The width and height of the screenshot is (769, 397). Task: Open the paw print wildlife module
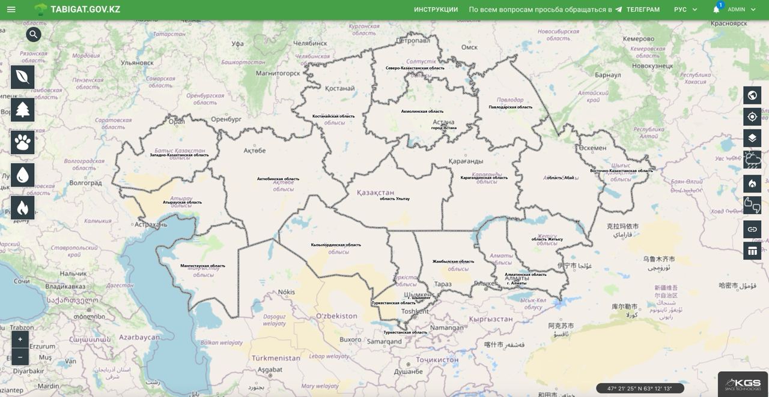point(23,143)
